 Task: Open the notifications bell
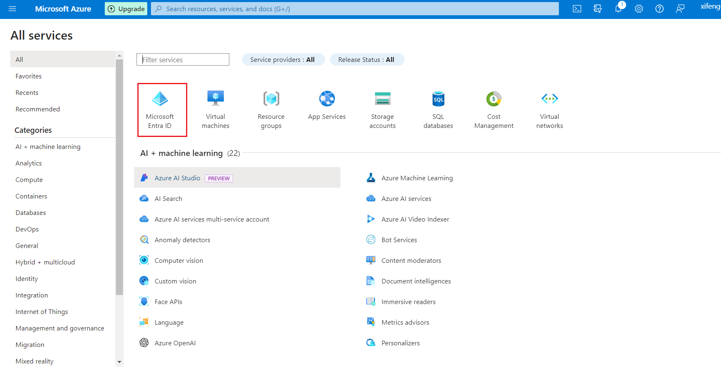(x=618, y=9)
